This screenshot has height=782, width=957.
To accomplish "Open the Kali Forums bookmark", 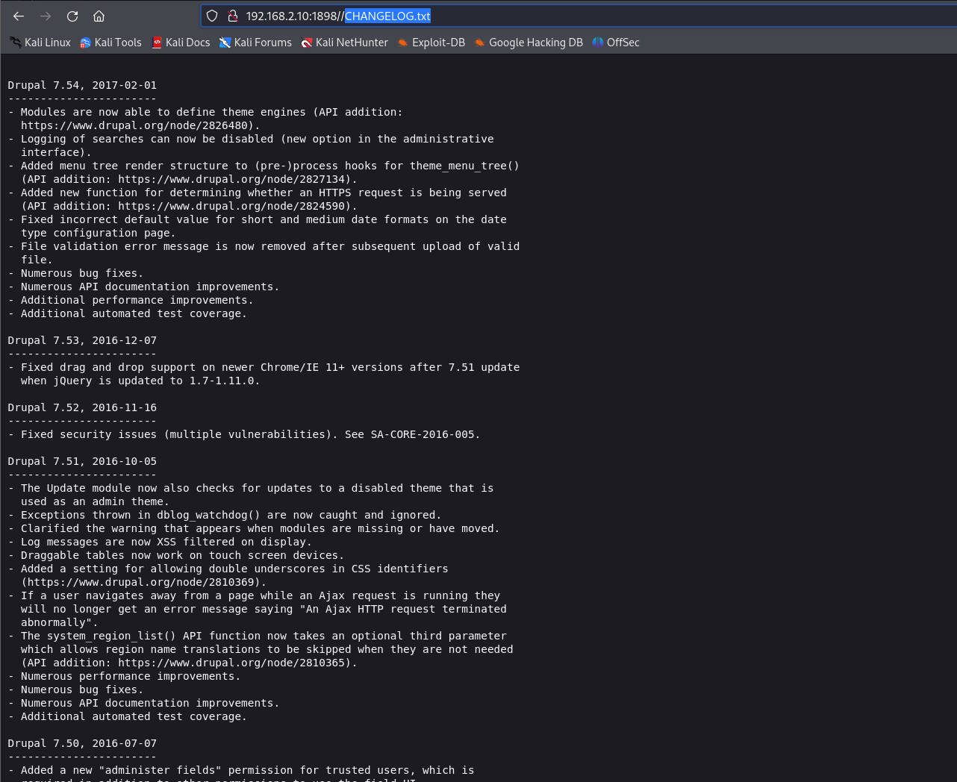I will click(x=255, y=43).
